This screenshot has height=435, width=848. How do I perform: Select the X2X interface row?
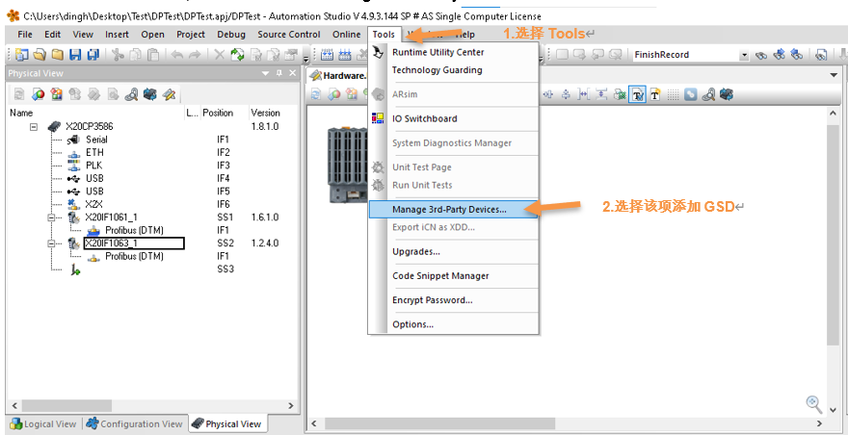click(x=96, y=204)
